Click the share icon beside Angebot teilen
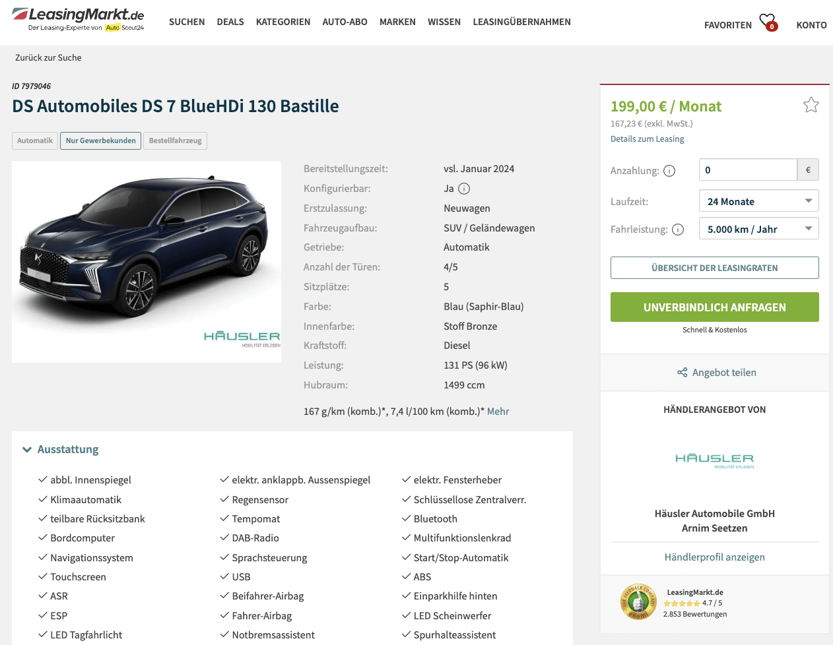The height and width of the screenshot is (645, 833). tap(683, 373)
